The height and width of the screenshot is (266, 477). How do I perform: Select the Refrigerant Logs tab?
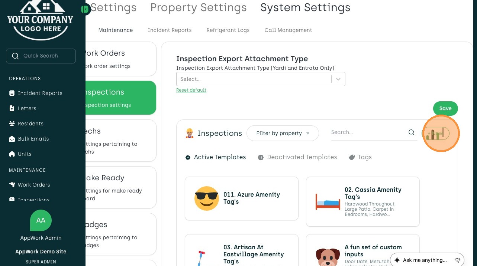[x=228, y=30]
